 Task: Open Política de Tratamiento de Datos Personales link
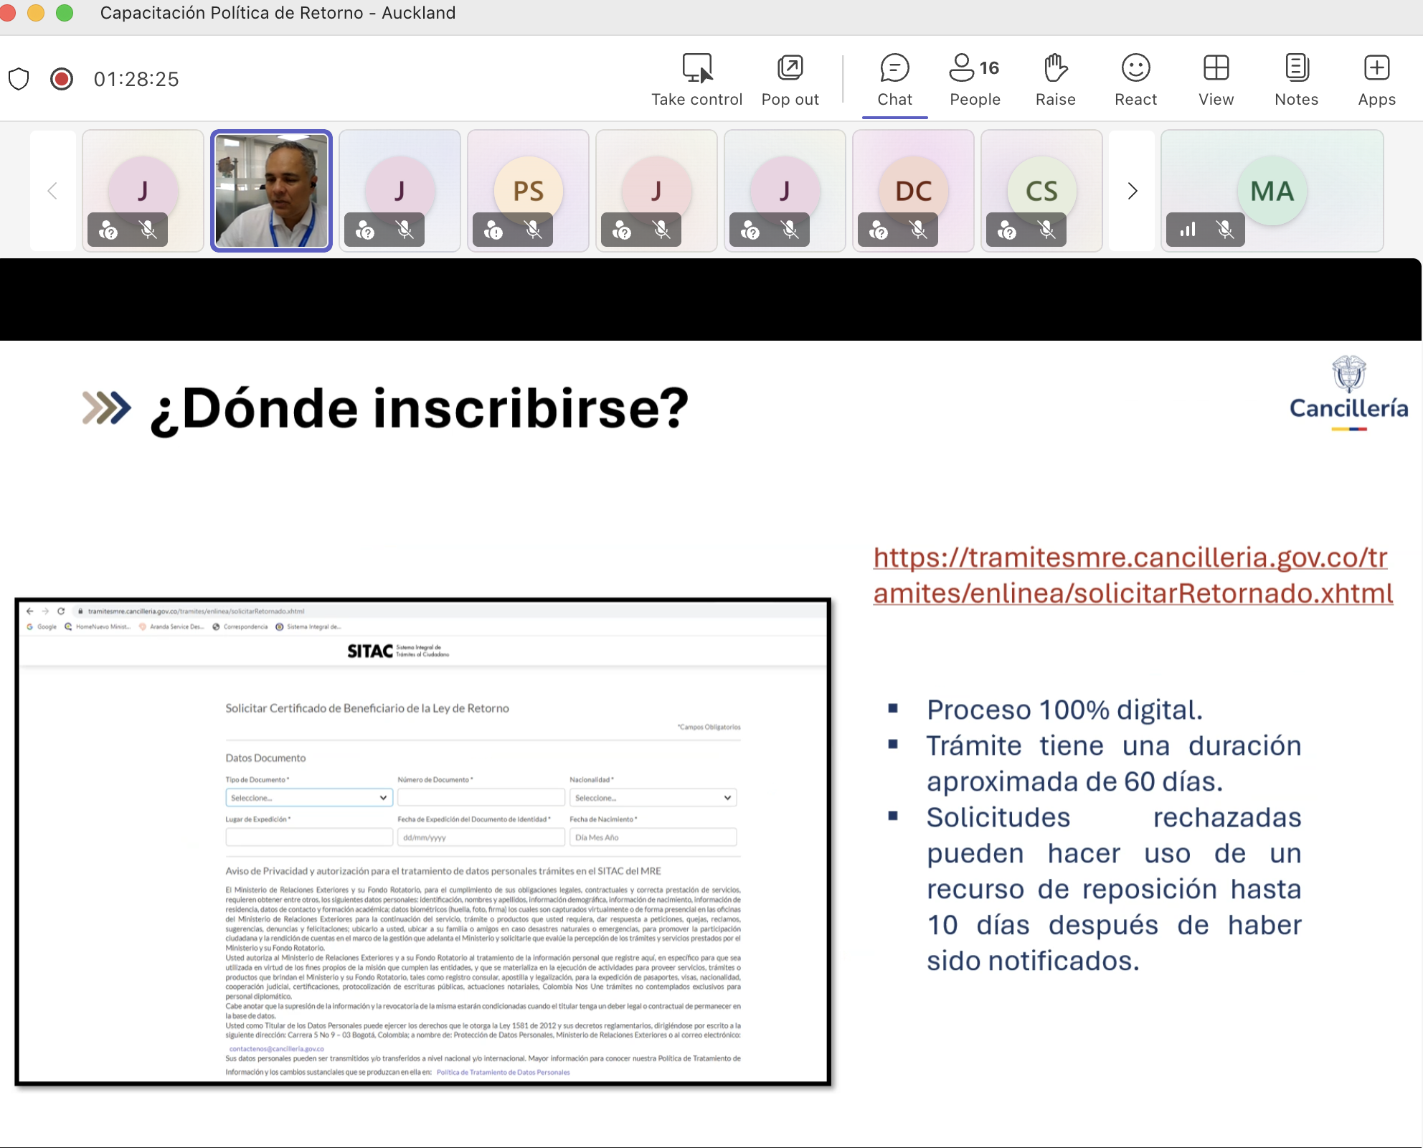pyautogui.click(x=503, y=1072)
